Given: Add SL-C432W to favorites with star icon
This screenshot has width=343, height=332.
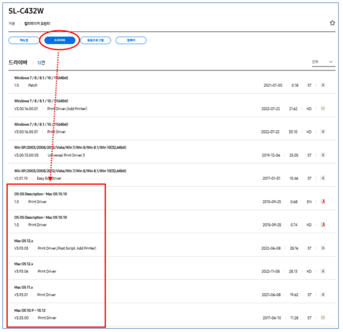Looking at the screenshot, I should [x=332, y=23].
